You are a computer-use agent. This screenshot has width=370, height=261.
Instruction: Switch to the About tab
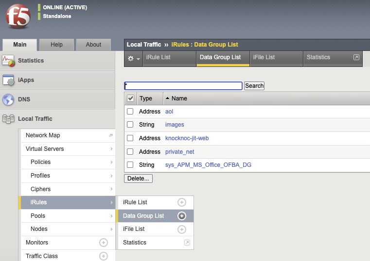93,45
